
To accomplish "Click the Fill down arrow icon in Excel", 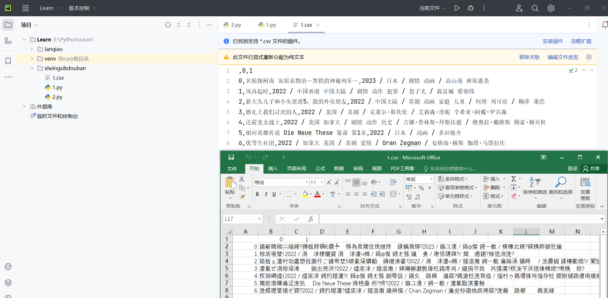I will (x=514, y=187).
